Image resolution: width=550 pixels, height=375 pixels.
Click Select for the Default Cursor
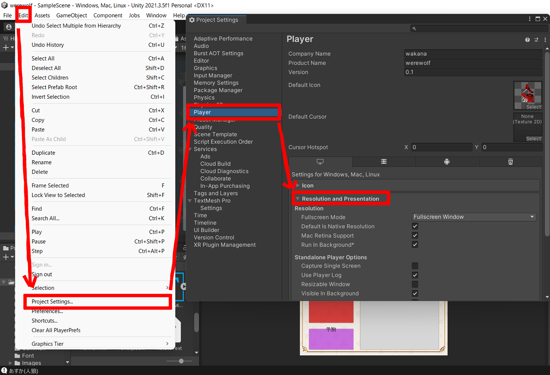[533, 138]
